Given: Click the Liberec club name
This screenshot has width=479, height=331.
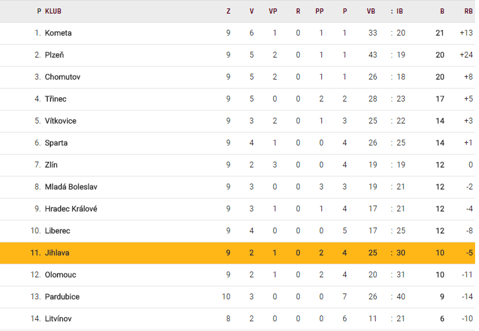Looking at the screenshot, I should (x=58, y=231).
